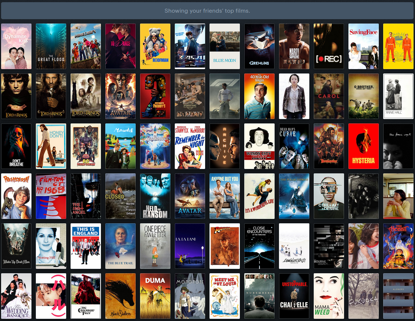Open the Duma film poster

pos(155,296)
